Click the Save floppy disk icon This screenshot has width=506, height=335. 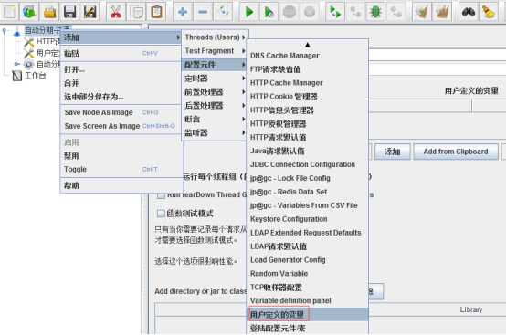click(69, 12)
